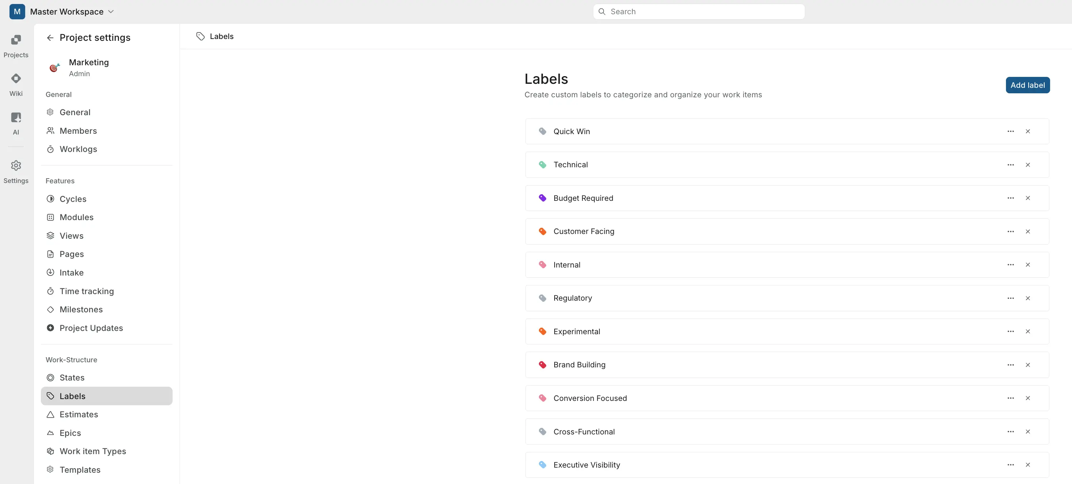Expand the Master Workspace switcher chevron
1072x484 pixels.
point(111,12)
